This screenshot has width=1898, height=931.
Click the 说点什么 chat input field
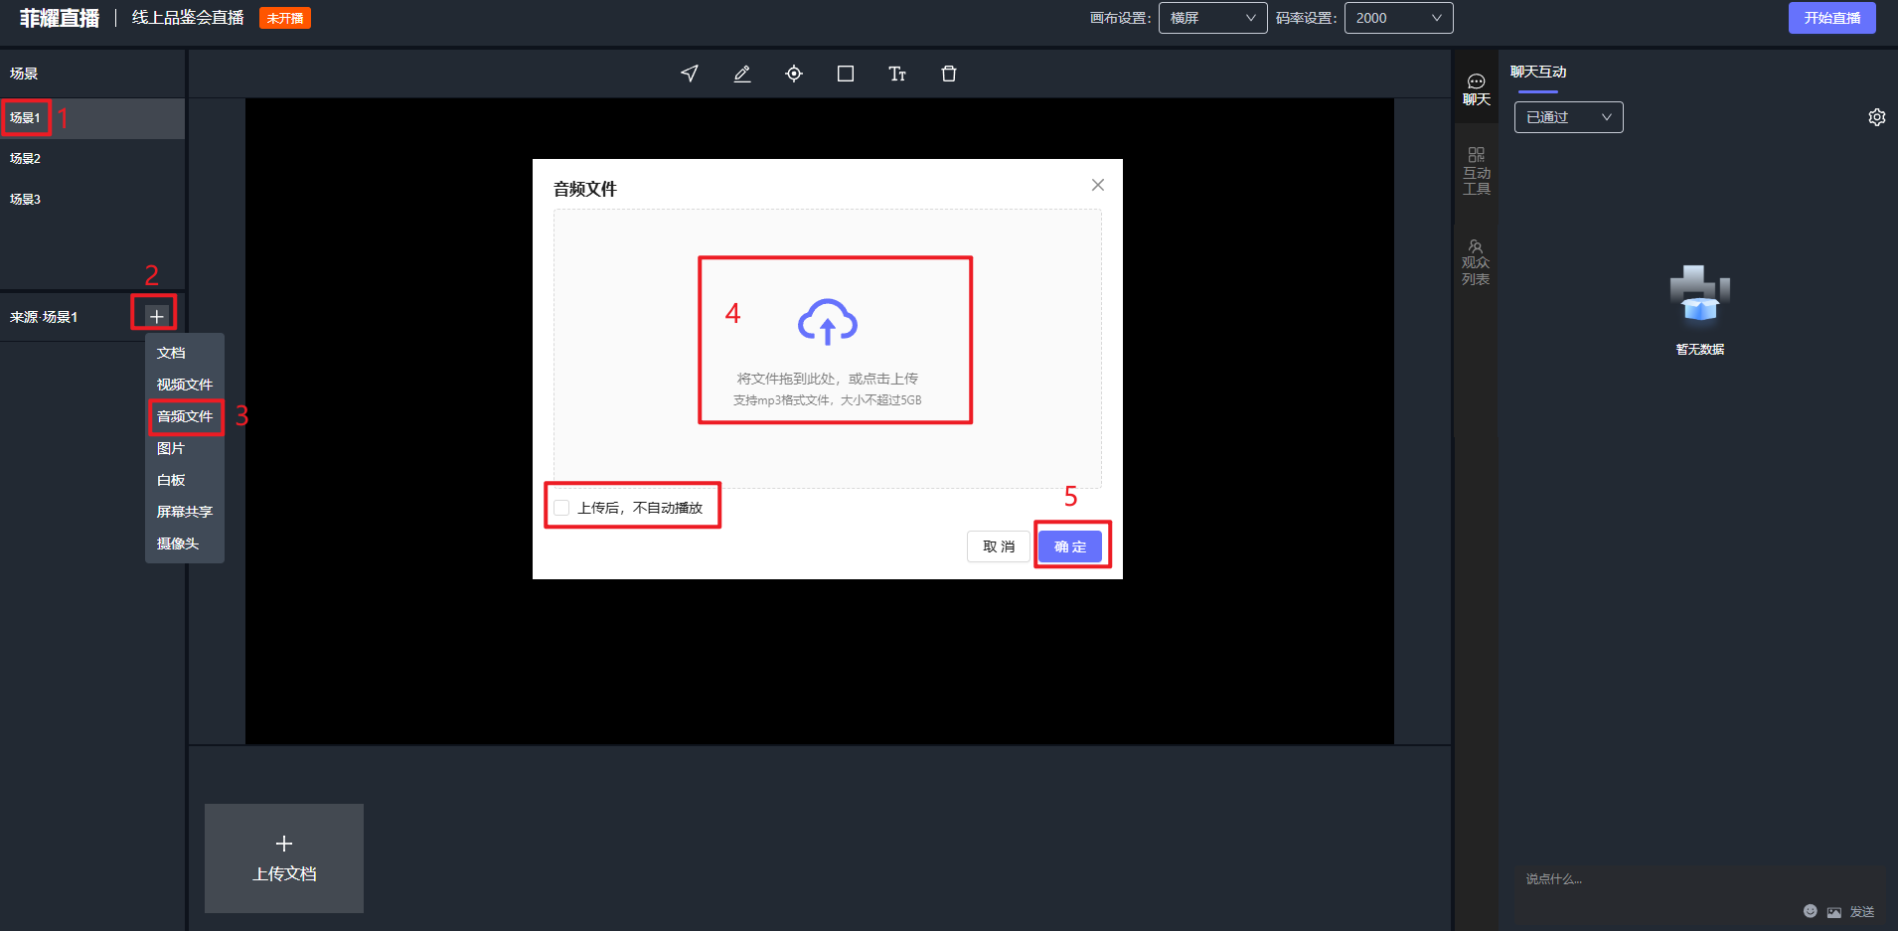coord(1689,879)
